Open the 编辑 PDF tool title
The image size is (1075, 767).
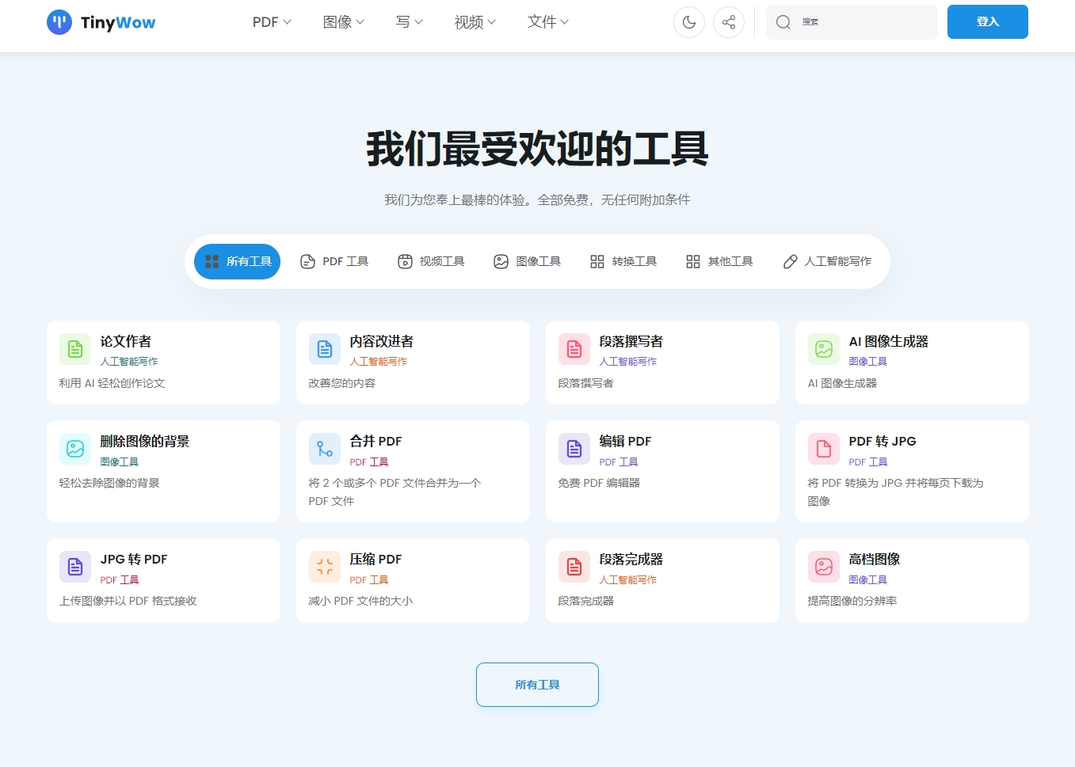tap(626, 441)
